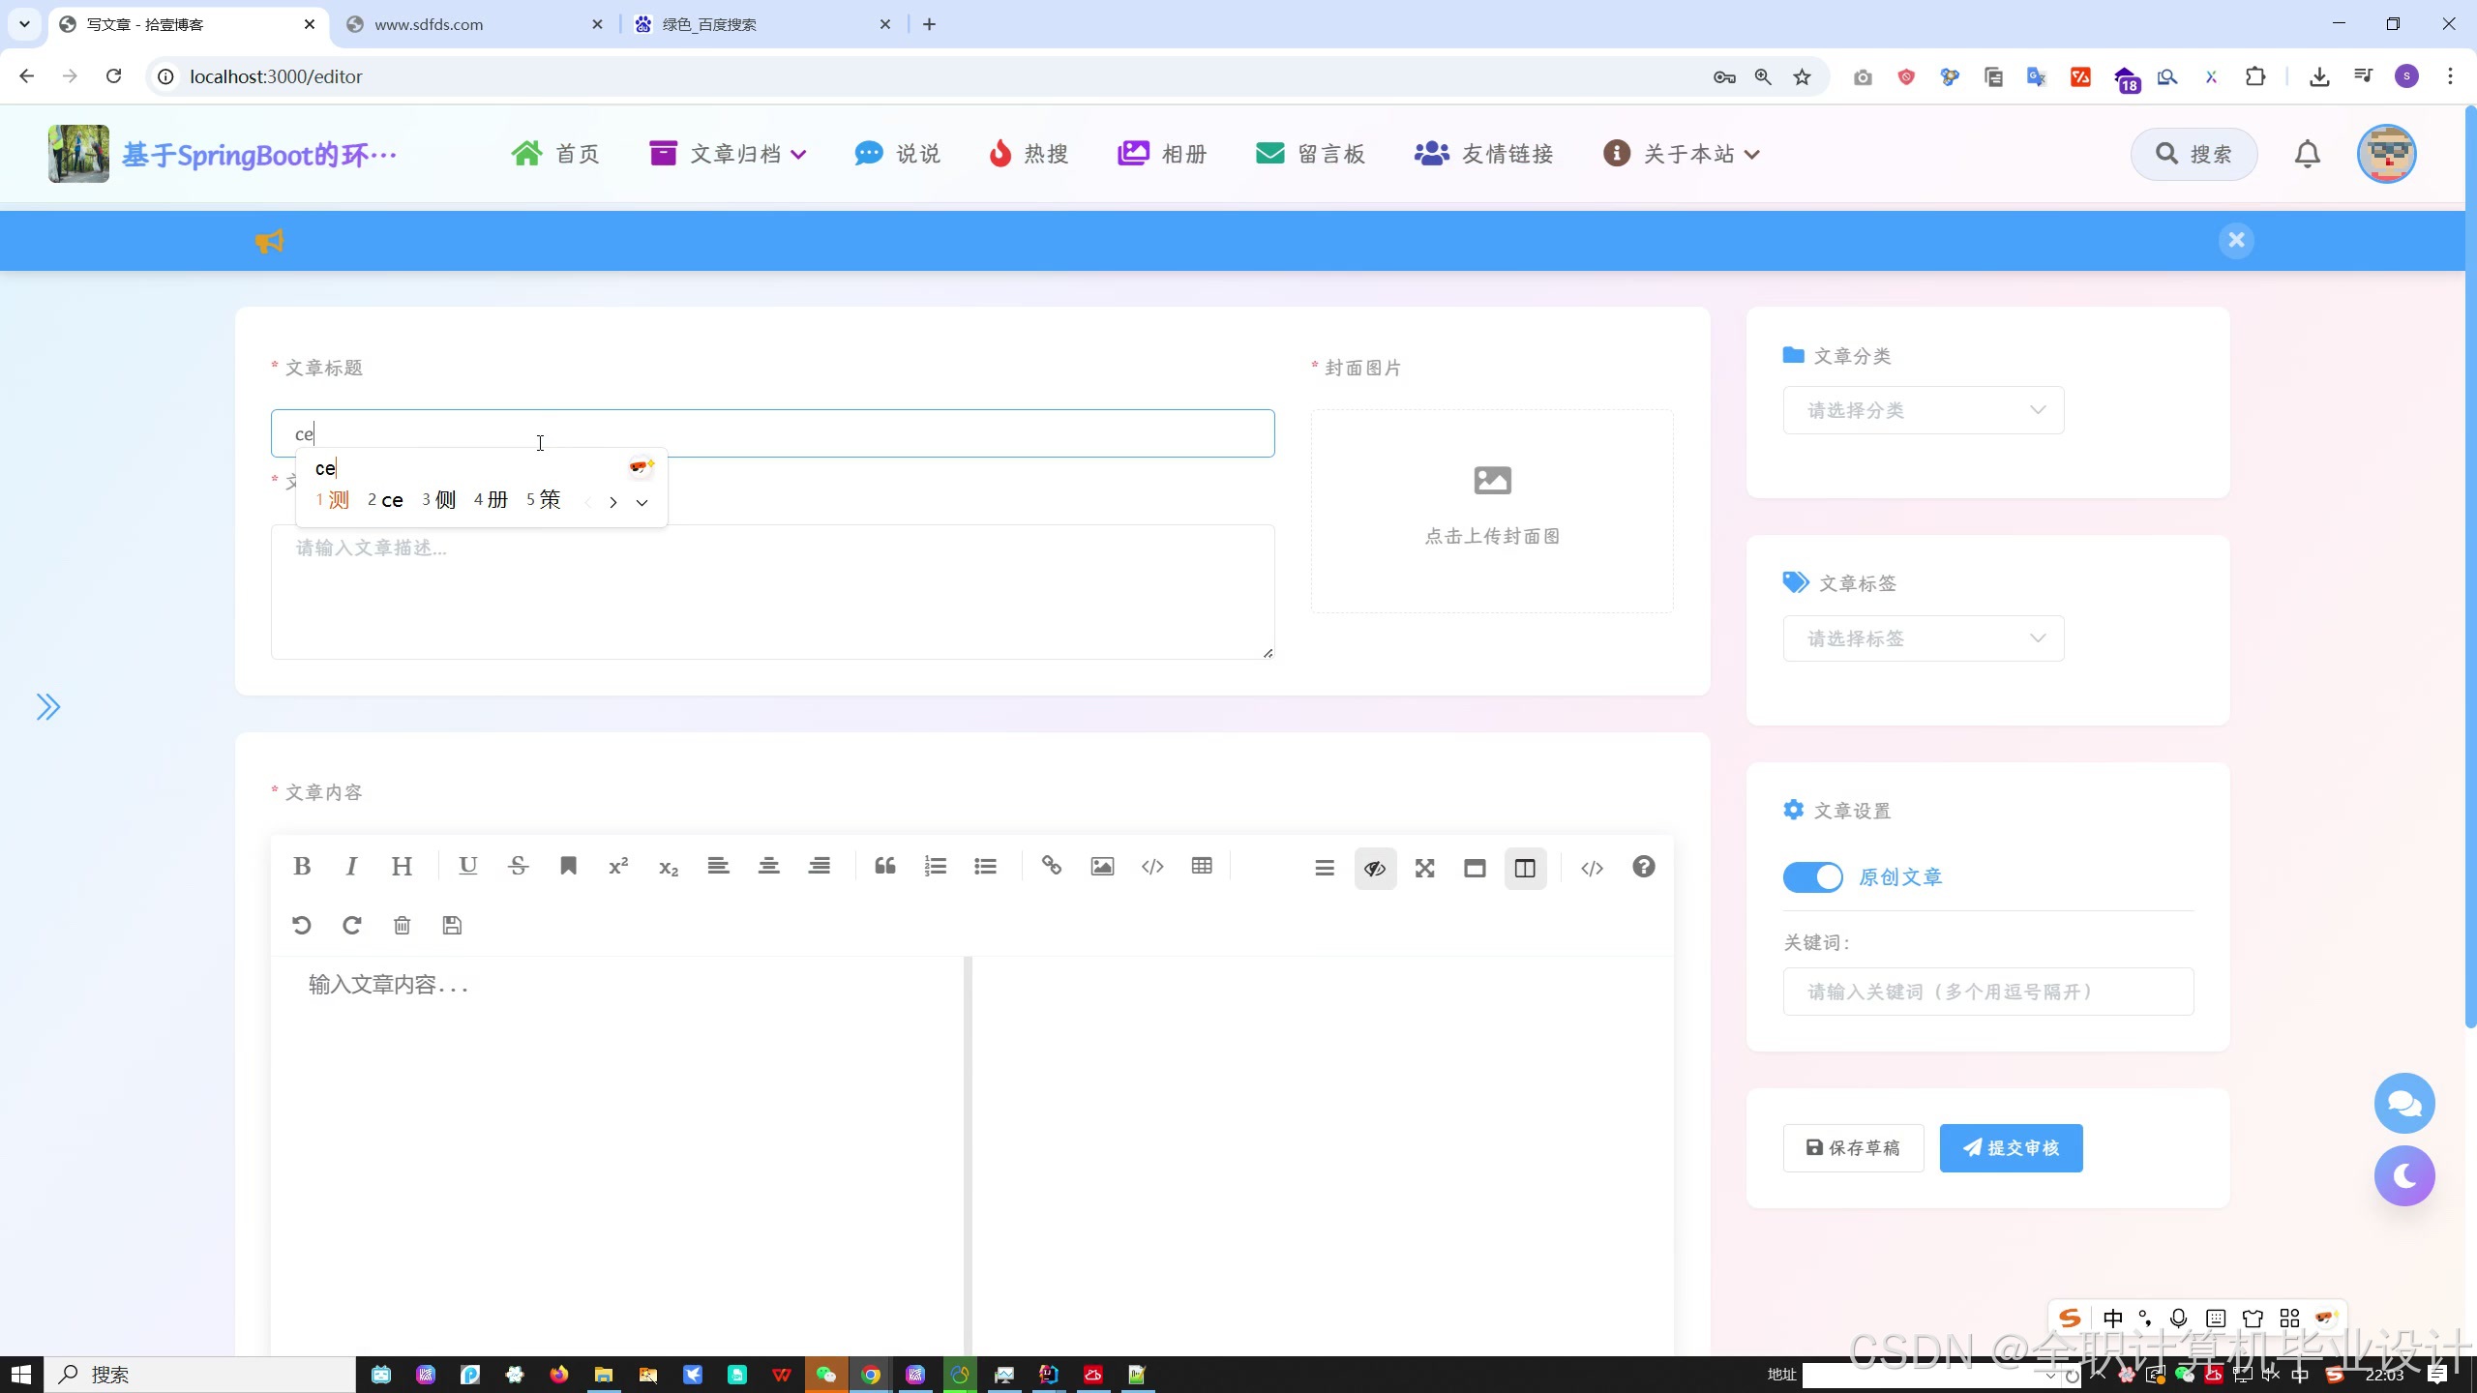Click the 提交审核 submit button
Image resolution: width=2477 pixels, height=1393 pixels.
[2011, 1148]
